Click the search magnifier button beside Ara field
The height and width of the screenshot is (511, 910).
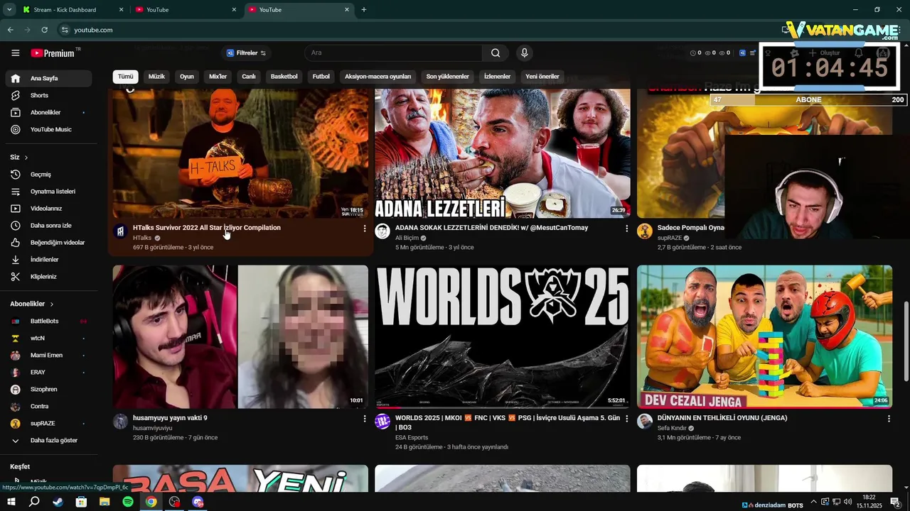click(496, 53)
